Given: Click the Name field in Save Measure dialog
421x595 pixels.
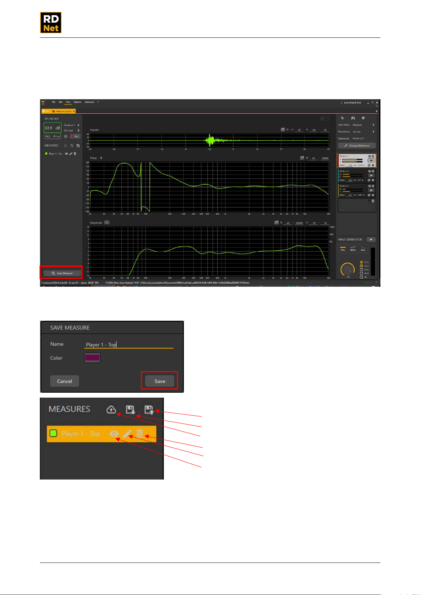Looking at the screenshot, I should point(129,345).
